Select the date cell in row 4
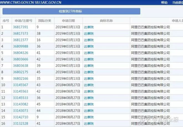This screenshot has height=127, width=183. click(x=68, y=46)
